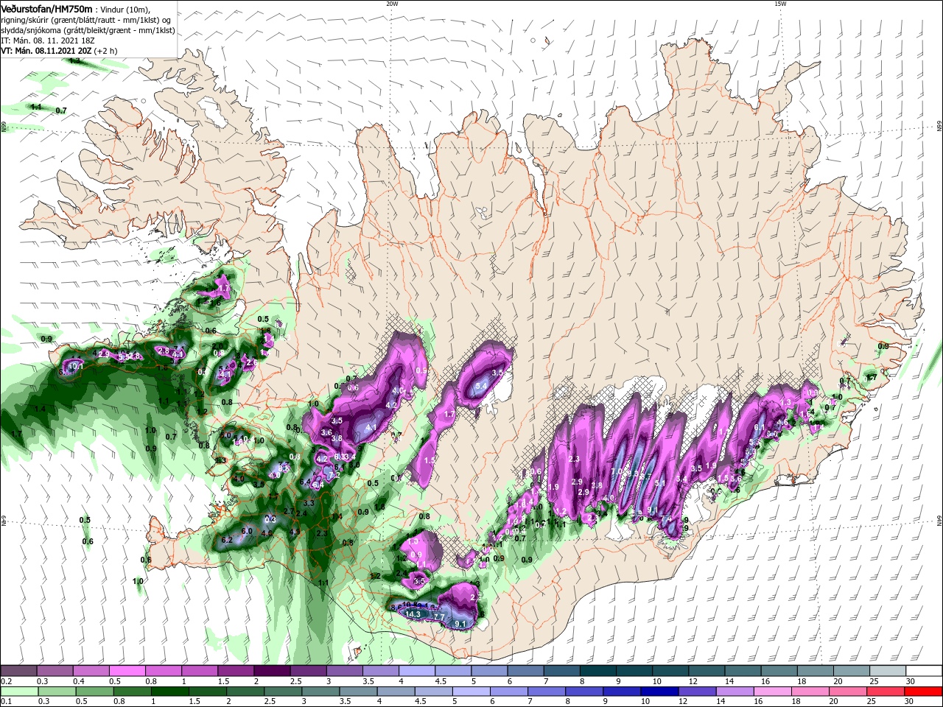
Task: Pick the bright pink swatch between 0.5 and 0.8
Action: 127,670
